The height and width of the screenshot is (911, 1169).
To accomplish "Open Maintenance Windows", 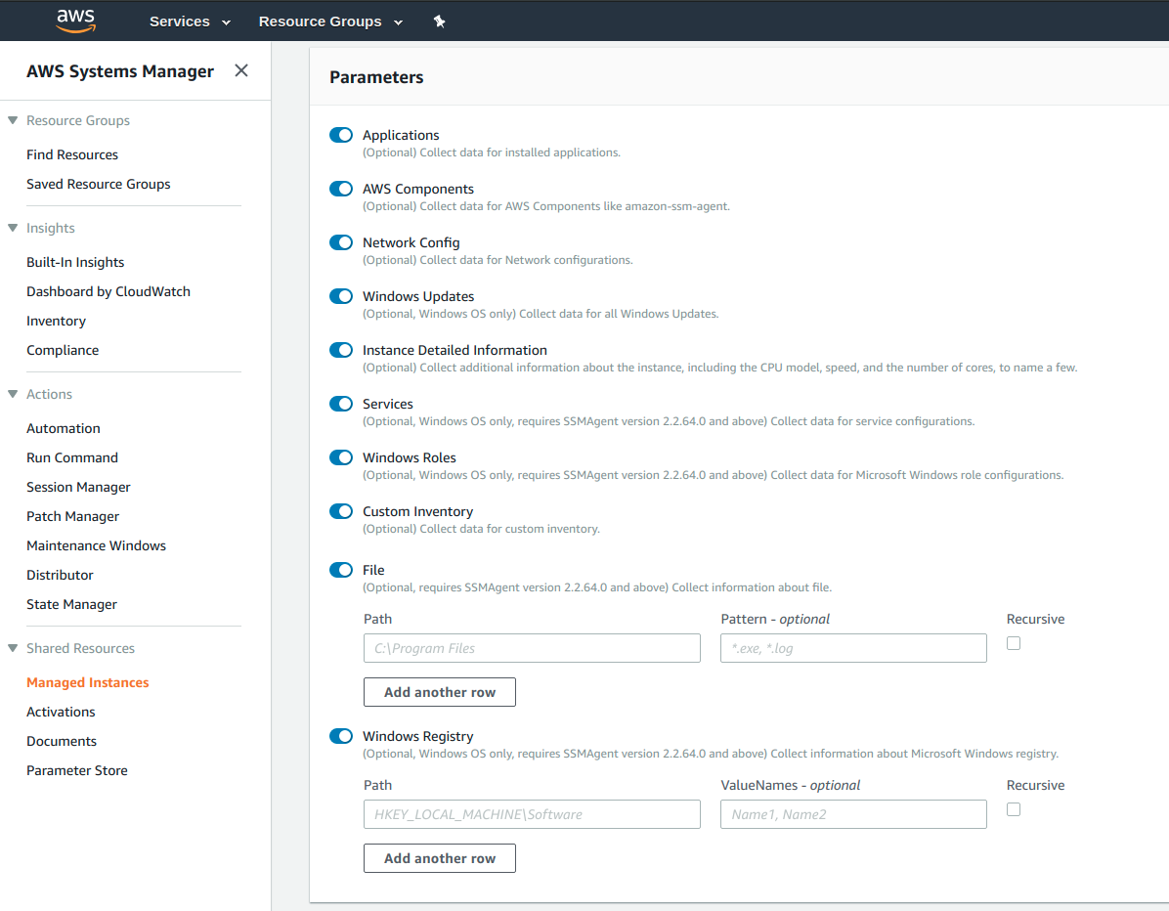I will pyautogui.click(x=96, y=545).
